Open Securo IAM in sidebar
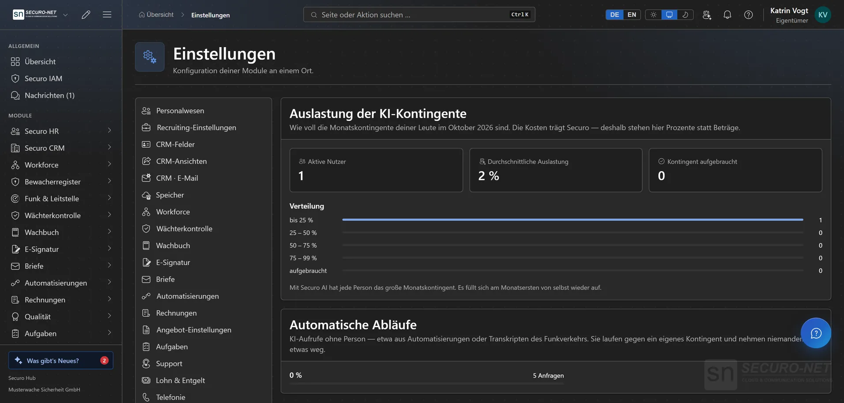 [61, 78]
